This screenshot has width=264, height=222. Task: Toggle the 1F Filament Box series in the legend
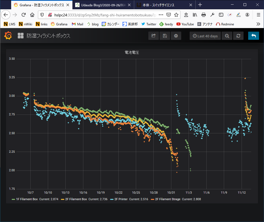click(x=27, y=199)
